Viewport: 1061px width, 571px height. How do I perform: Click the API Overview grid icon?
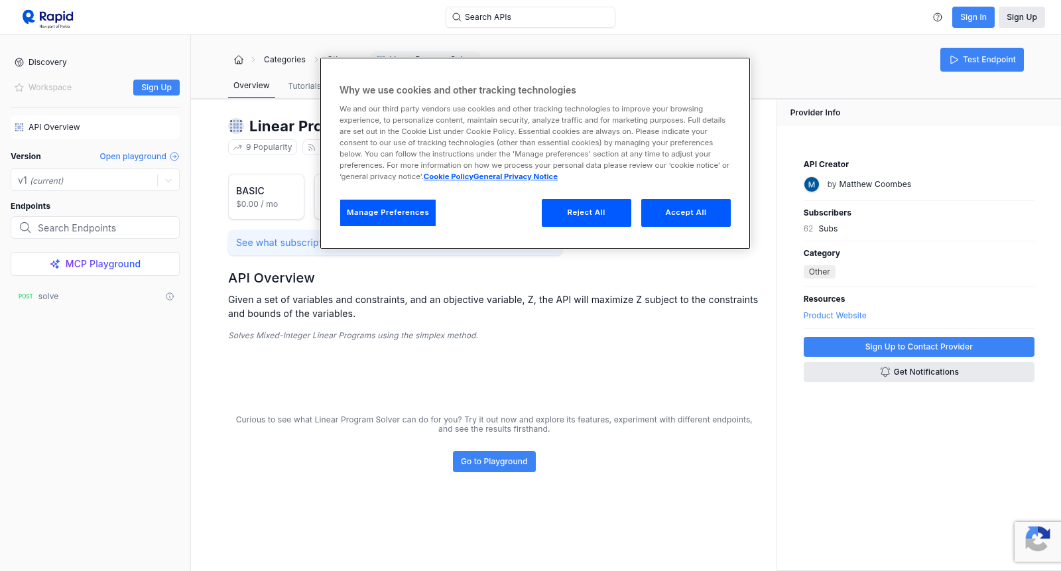[x=19, y=127]
